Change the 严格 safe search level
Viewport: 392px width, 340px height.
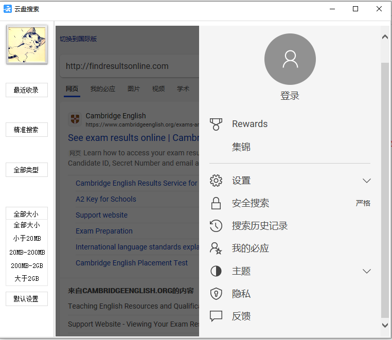(x=363, y=203)
